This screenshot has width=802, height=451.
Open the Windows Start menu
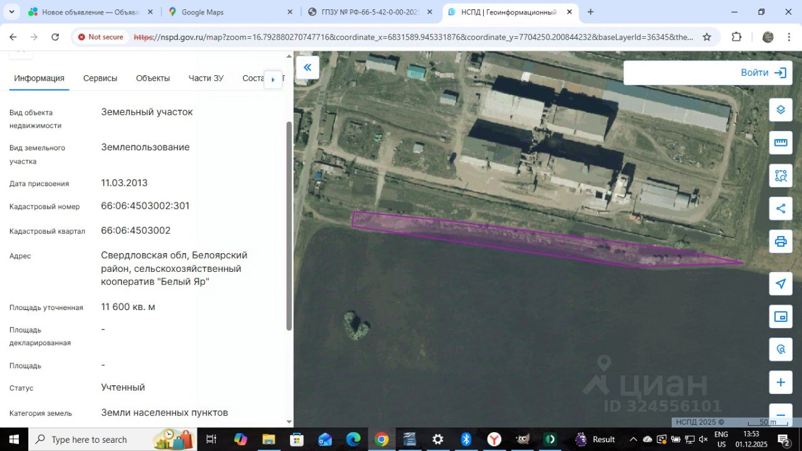[14, 439]
